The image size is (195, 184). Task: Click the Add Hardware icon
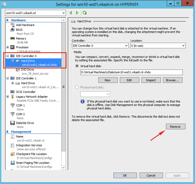pyautogui.click(x=13, y=25)
